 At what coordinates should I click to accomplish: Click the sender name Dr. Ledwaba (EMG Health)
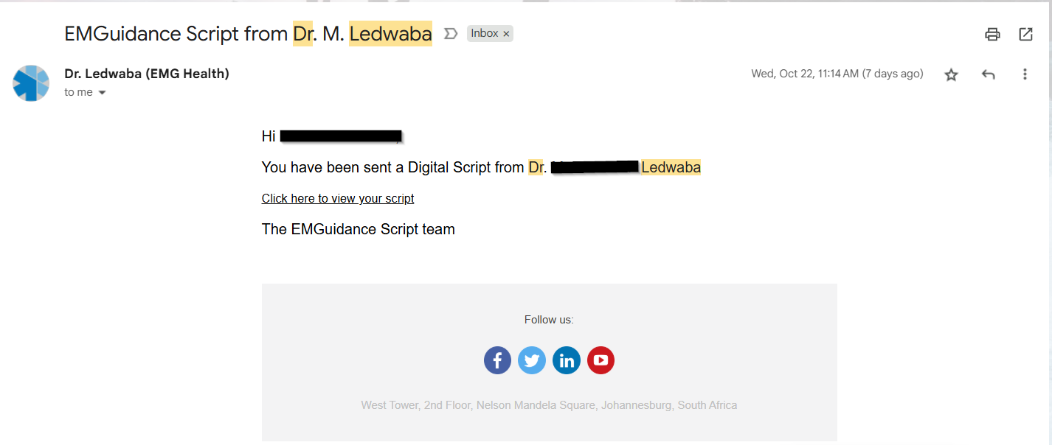(x=147, y=74)
